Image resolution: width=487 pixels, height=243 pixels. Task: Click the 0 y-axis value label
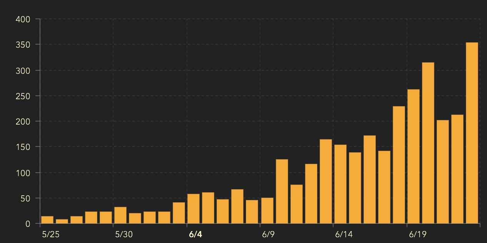28,223
